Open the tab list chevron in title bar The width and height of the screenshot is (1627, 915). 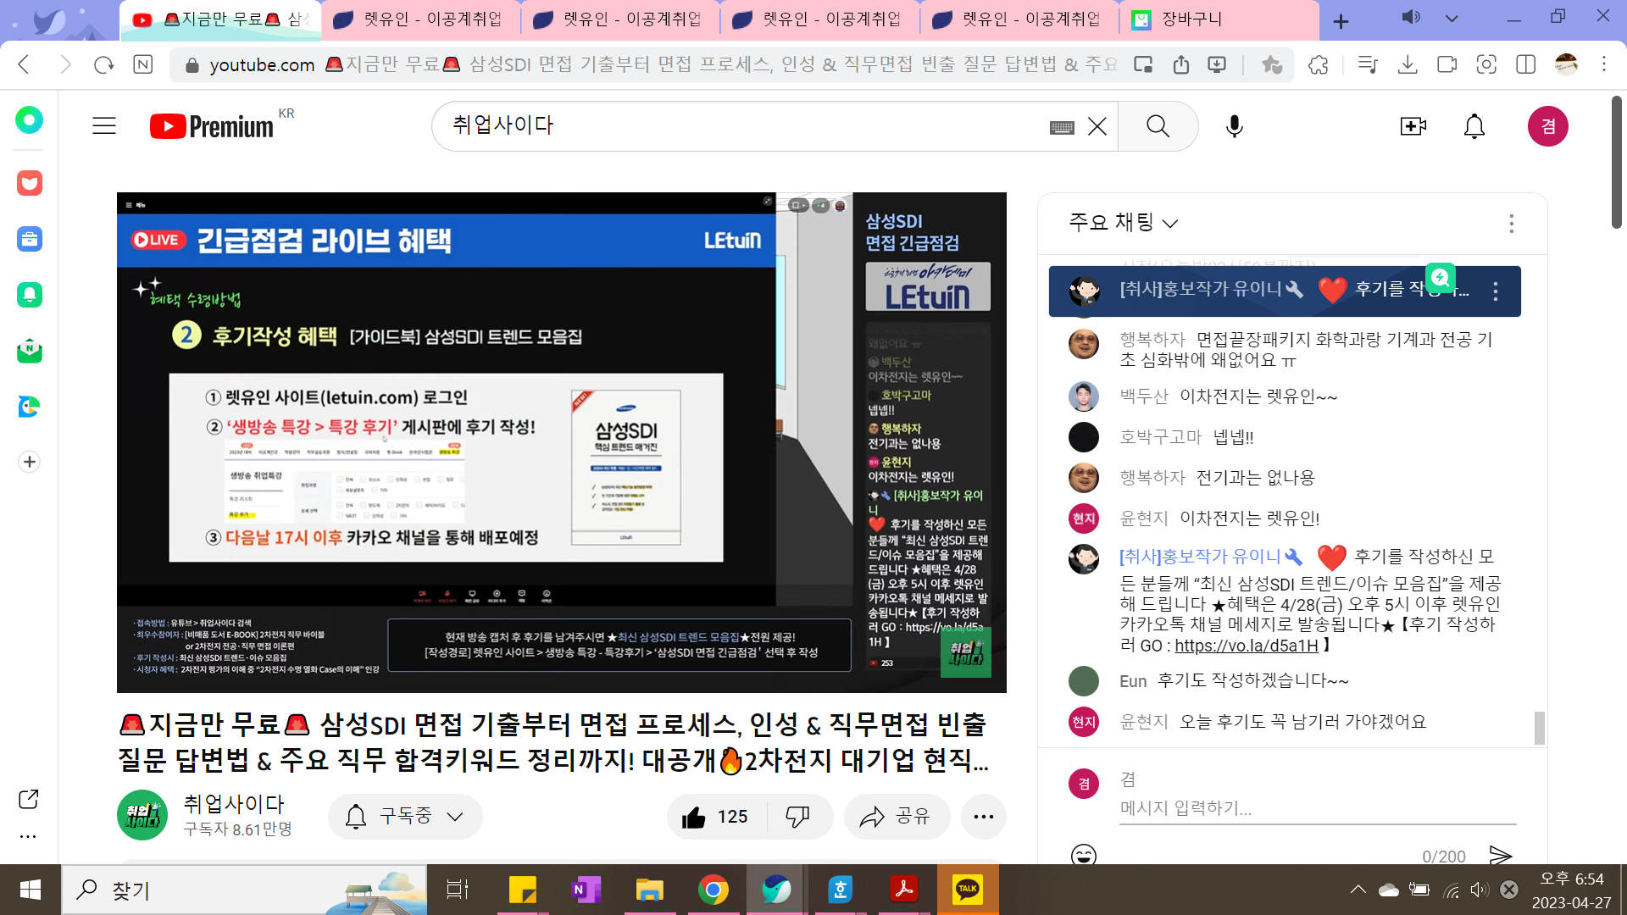(1452, 19)
